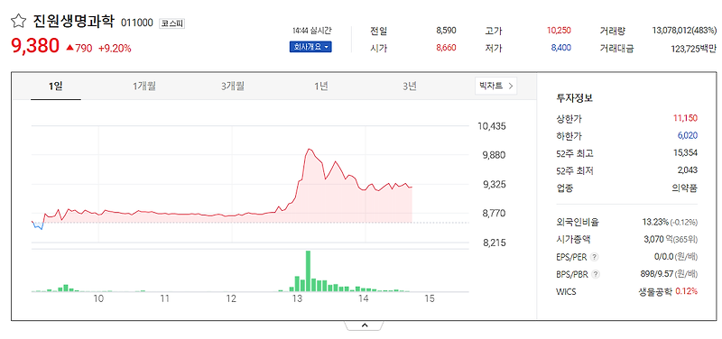Click the 고가 value 10,250

tap(559, 31)
